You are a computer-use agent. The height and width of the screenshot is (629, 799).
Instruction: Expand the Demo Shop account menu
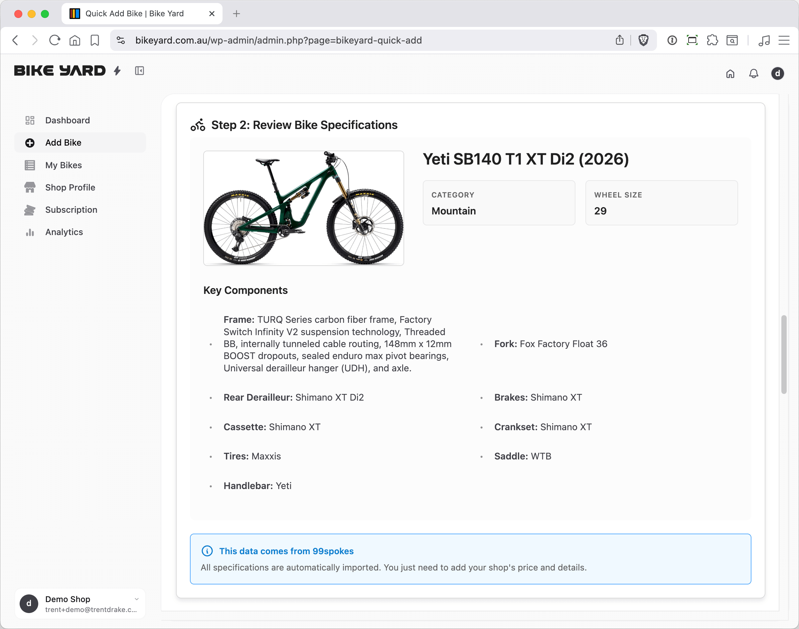[x=137, y=599]
